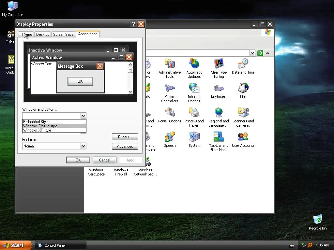Expand the Font size dropdown
This screenshot has height=250, width=334.
click(83, 146)
